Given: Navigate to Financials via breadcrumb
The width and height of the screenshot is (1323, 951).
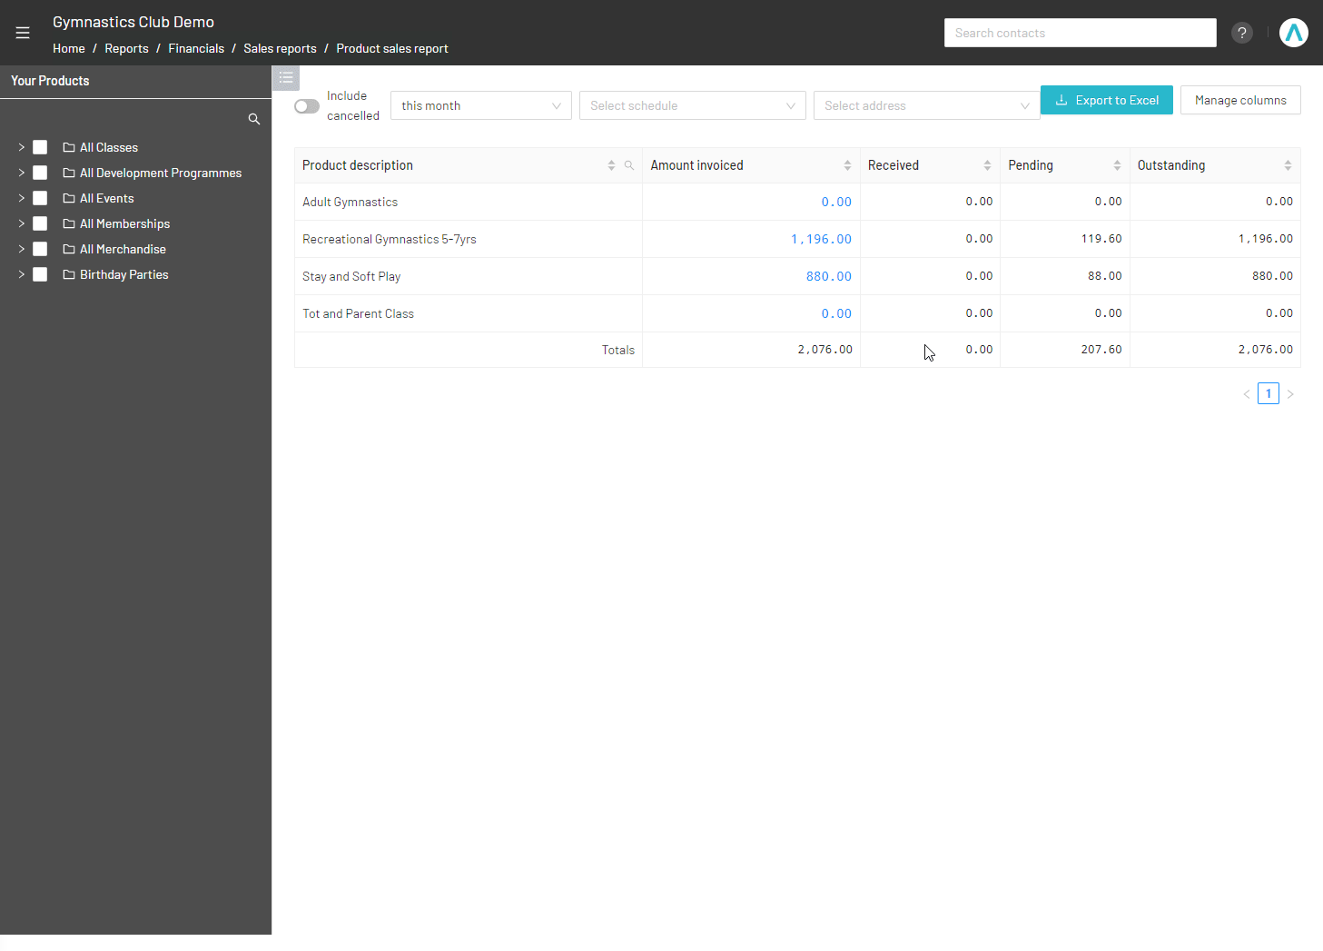Looking at the screenshot, I should (x=196, y=48).
